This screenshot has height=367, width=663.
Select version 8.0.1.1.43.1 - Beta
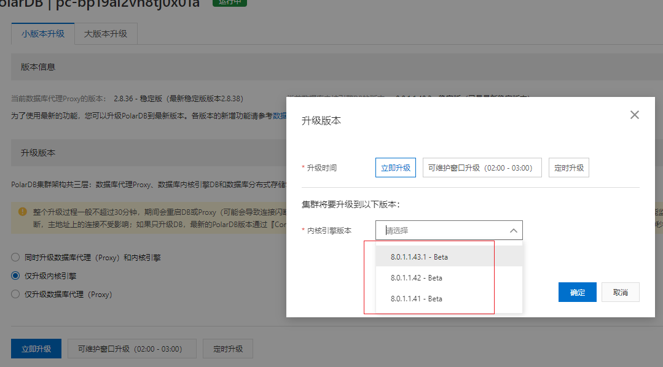449,257
